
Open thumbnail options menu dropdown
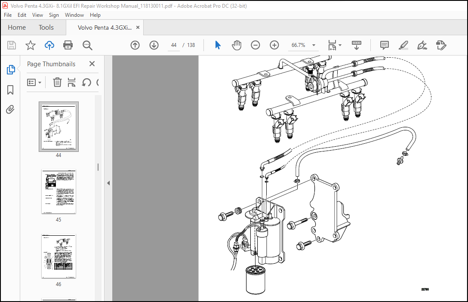coord(34,82)
